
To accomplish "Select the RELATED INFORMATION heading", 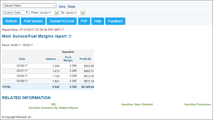I will (26, 98).
